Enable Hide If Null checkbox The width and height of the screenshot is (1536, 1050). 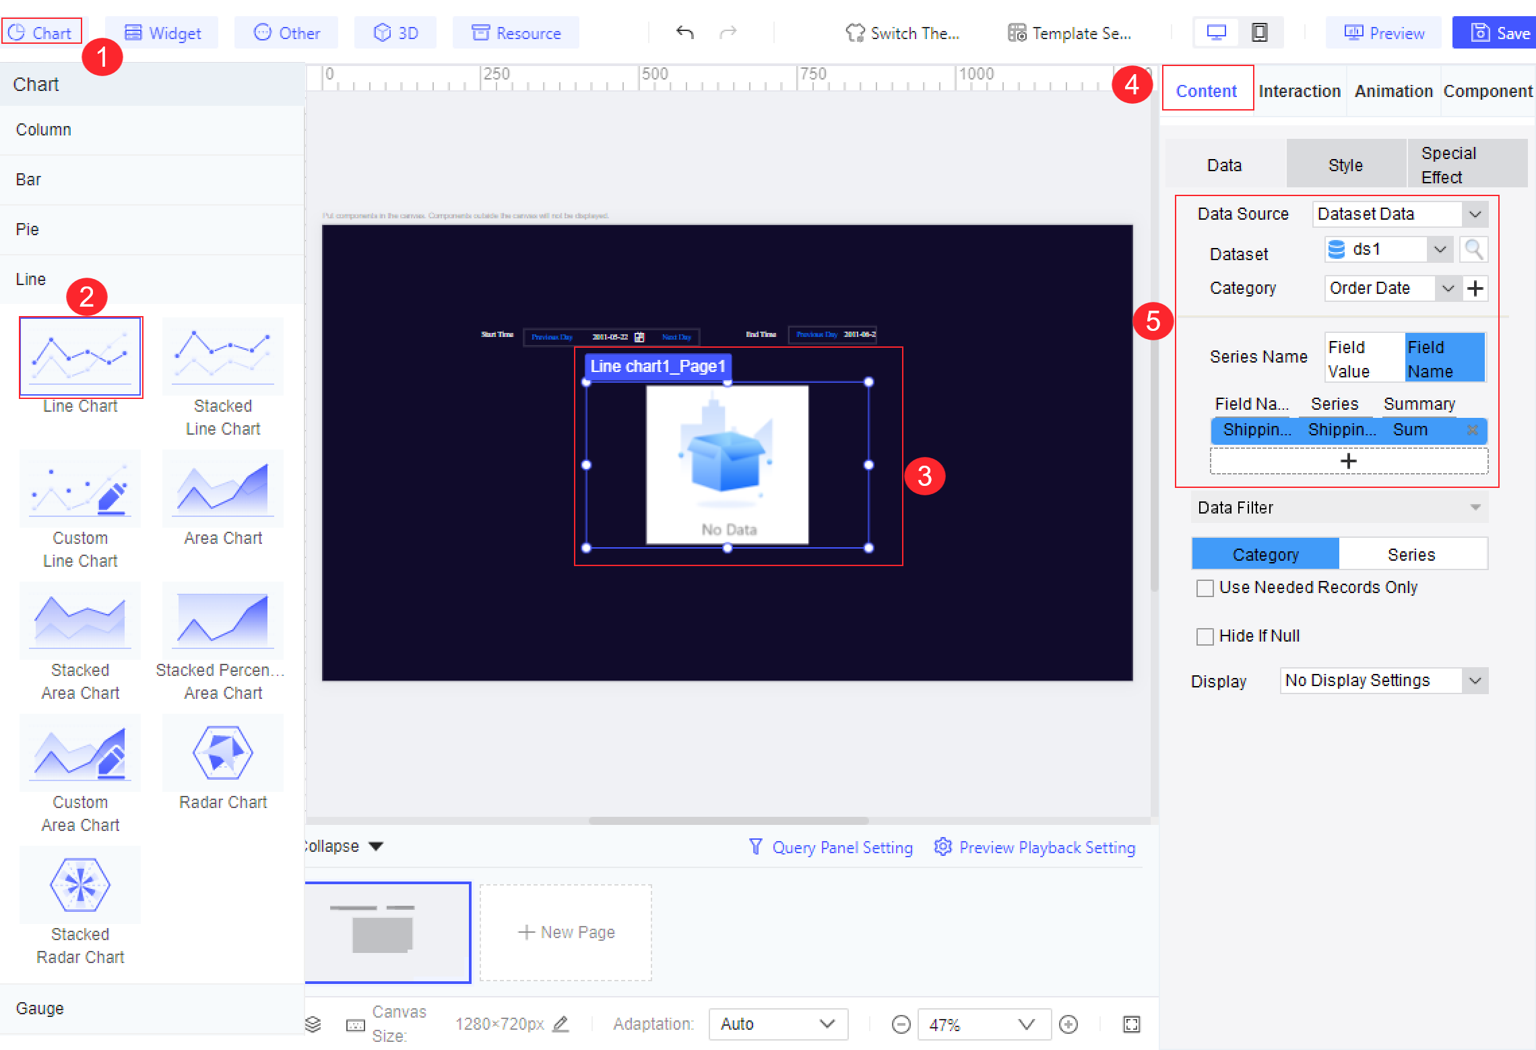click(1205, 636)
